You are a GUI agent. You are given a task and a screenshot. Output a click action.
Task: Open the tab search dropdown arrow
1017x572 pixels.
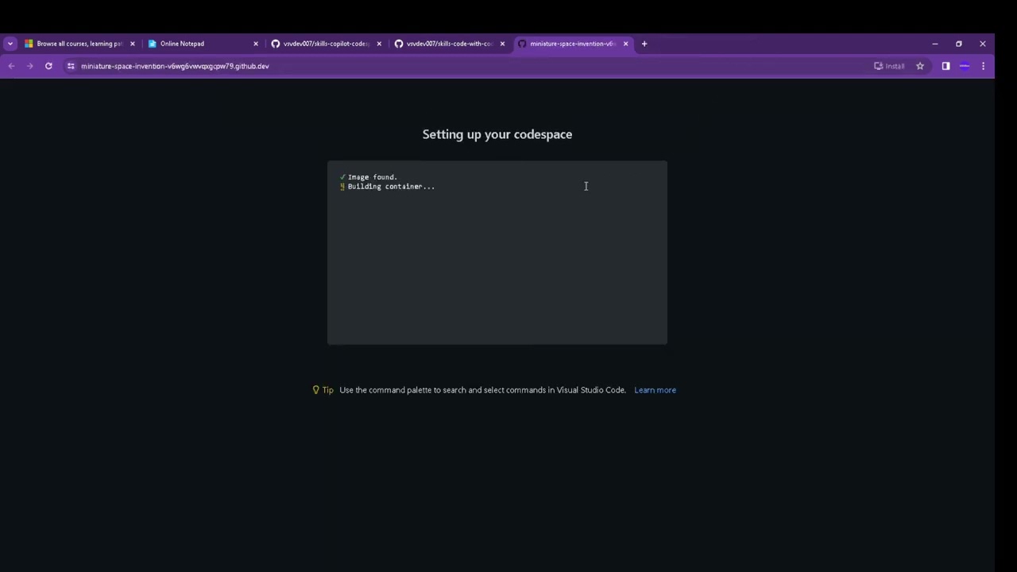tap(10, 44)
